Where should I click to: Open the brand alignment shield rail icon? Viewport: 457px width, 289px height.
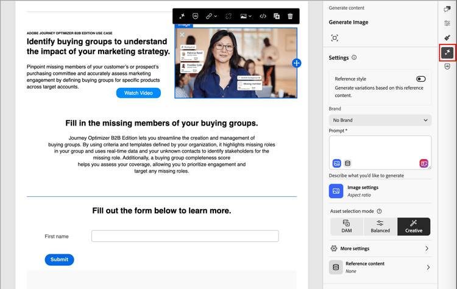point(447,66)
